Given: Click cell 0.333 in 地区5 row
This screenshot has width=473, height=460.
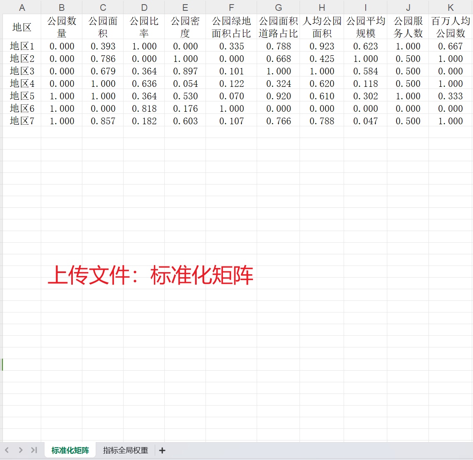Looking at the screenshot, I should coord(451,96).
